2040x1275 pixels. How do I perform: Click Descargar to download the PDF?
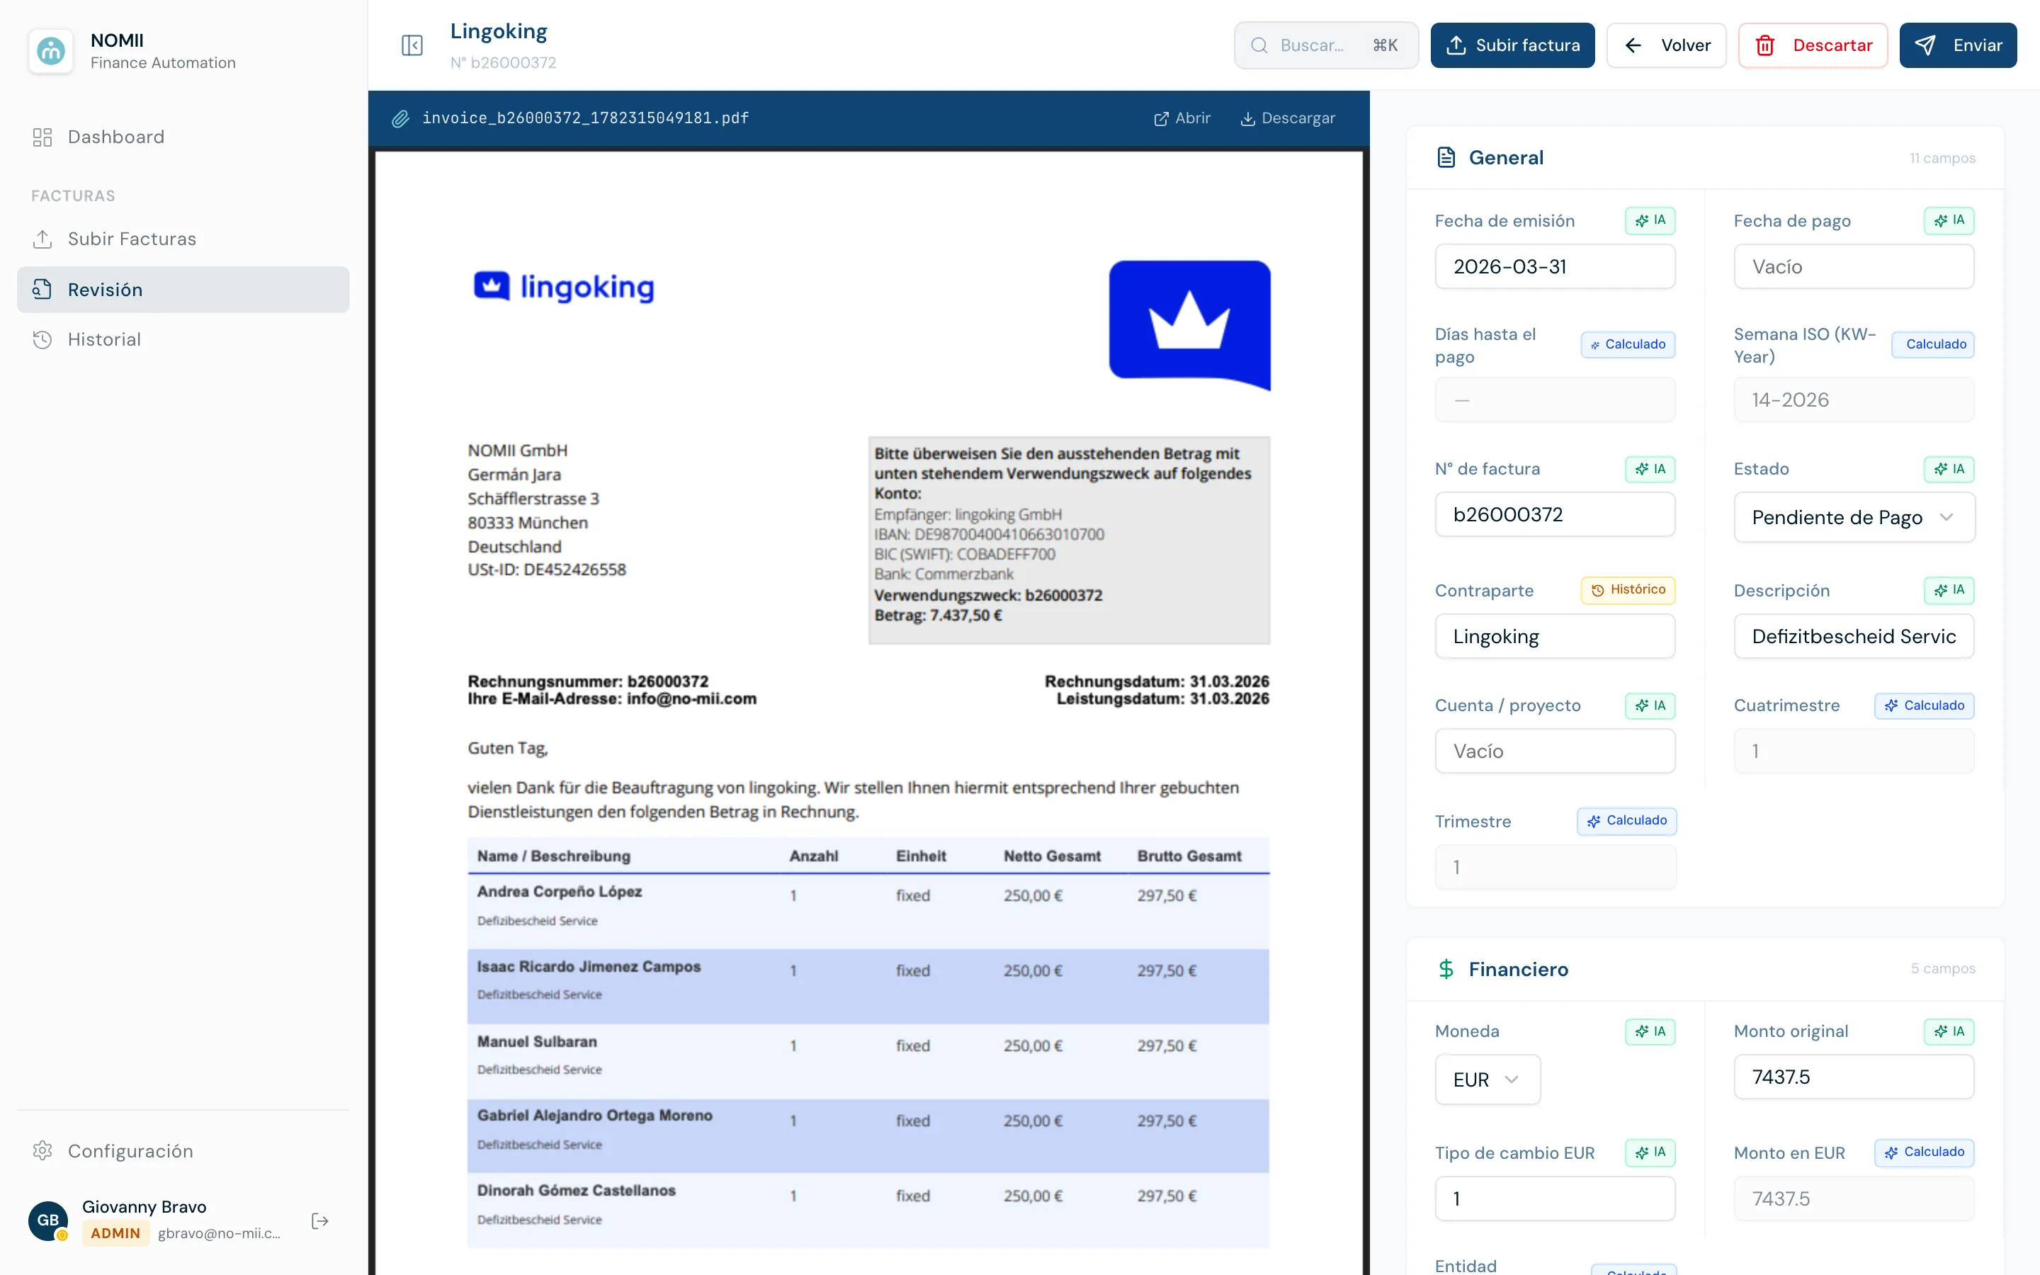tap(1287, 118)
